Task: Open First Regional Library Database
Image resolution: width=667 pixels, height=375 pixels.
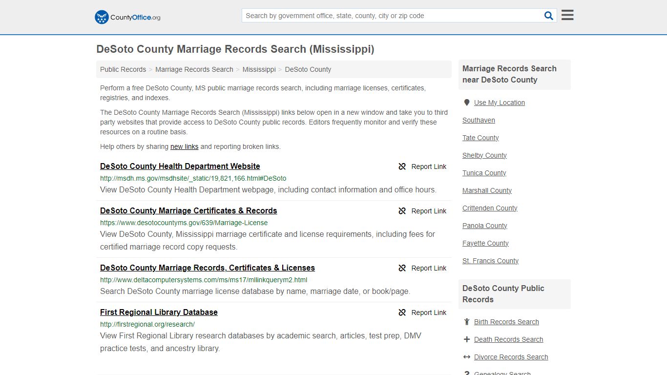Action: pos(159,312)
